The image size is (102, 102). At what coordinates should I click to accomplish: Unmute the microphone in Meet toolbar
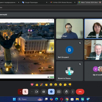click(25, 92)
